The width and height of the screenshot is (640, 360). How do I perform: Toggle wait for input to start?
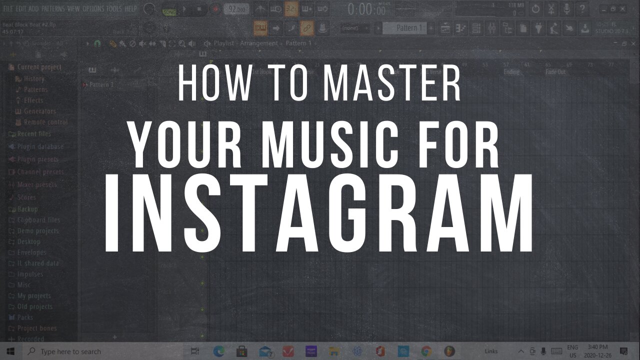tap(276, 9)
